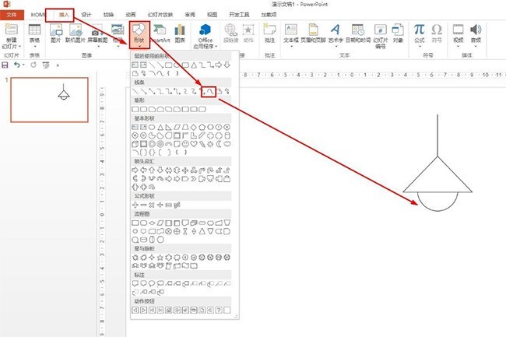Pick the Heart shape in basic shapes
This screenshot has width=506, height=337.
click(x=194, y=144)
